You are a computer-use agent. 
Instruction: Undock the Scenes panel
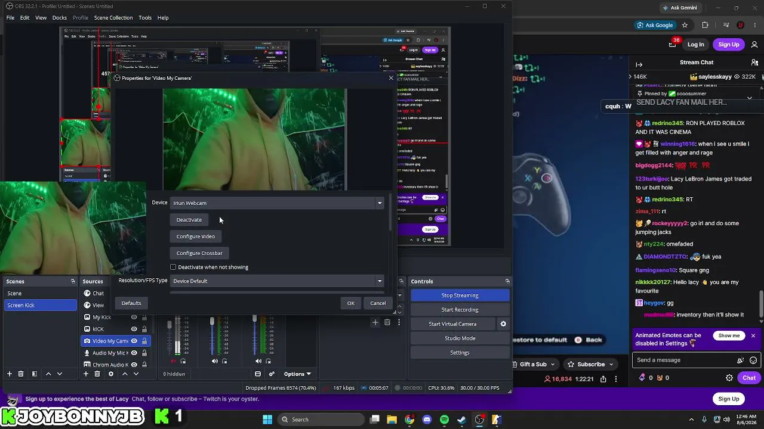click(73, 281)
